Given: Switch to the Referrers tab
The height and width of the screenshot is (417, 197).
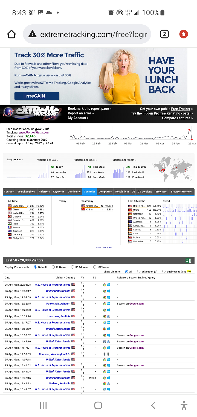Looking at the screenshot, I should (x=44, y=191).
